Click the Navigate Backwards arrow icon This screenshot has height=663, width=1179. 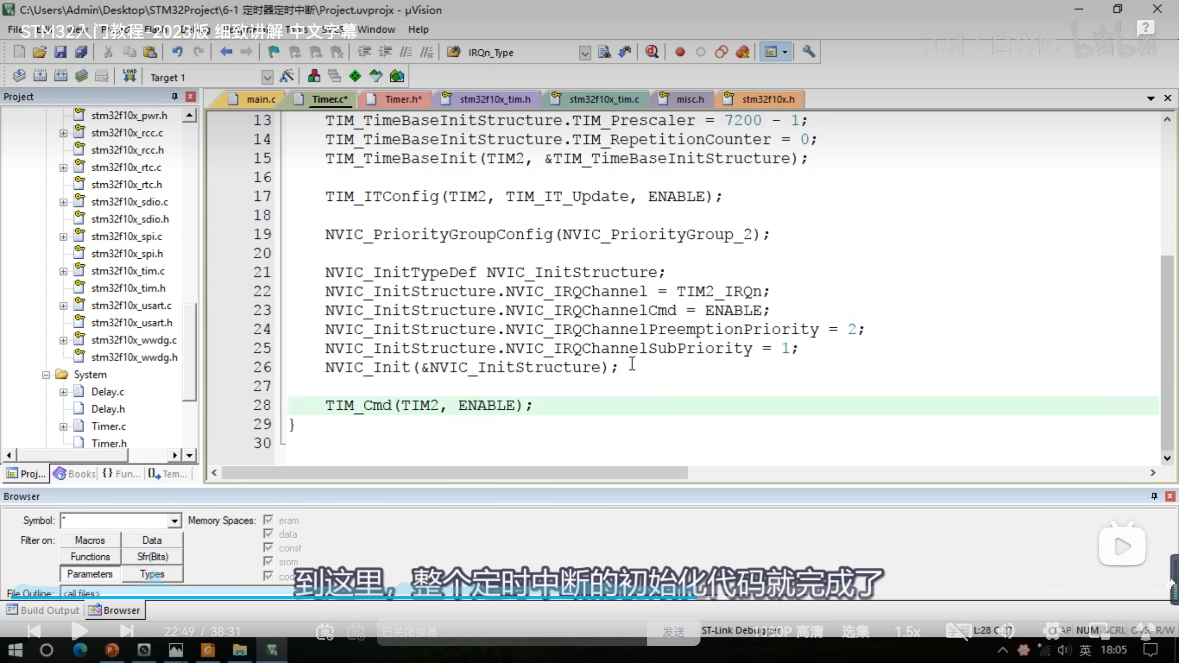[x=226, y=52]
